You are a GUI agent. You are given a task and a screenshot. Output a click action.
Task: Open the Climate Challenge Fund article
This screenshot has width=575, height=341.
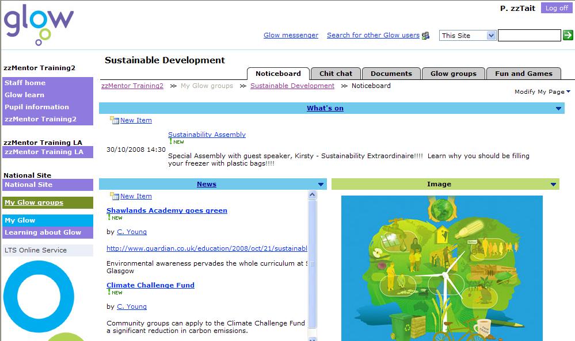click(150, 285)
